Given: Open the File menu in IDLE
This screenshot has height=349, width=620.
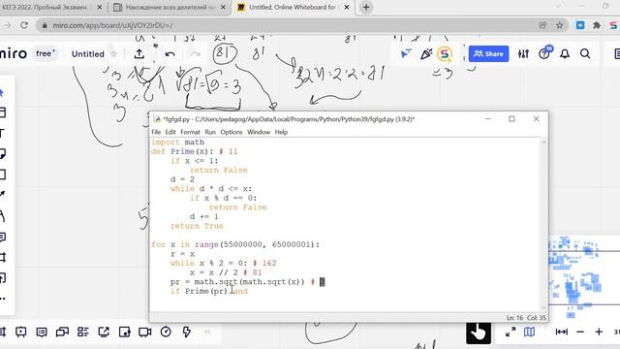Looking at the screenshot, I should pyautogui.click(x=156, y=132).
